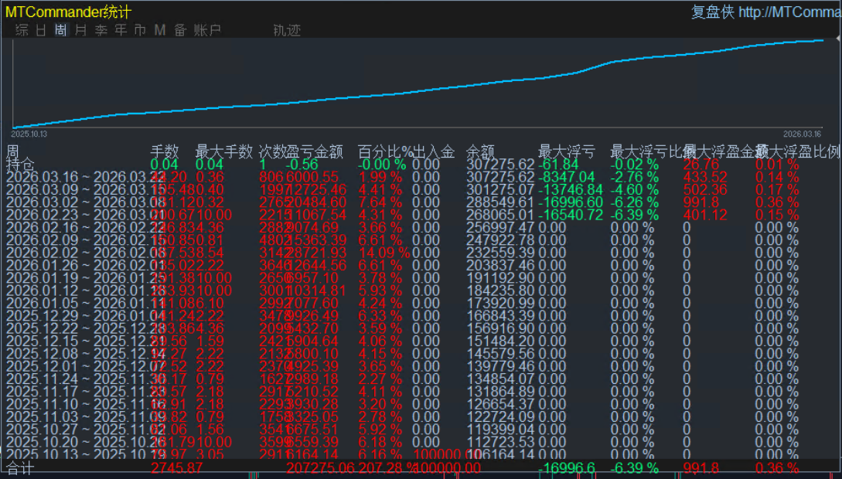Click balance value 232559.39
Screen dimensions: 842x479
[500, 253]
